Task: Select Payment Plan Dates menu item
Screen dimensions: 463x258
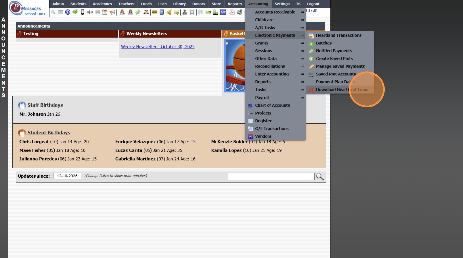Action: coord(340,82)
